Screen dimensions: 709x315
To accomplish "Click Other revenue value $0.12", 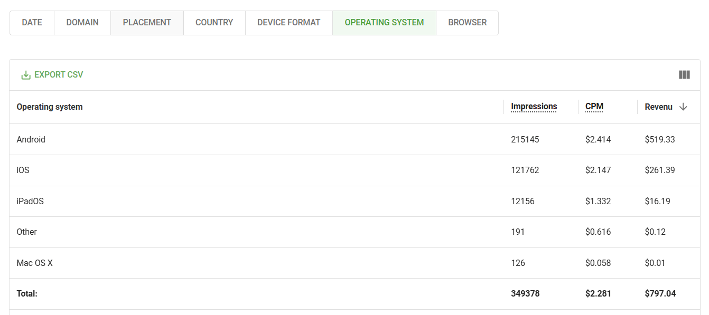I will click(x=656, y=232).
